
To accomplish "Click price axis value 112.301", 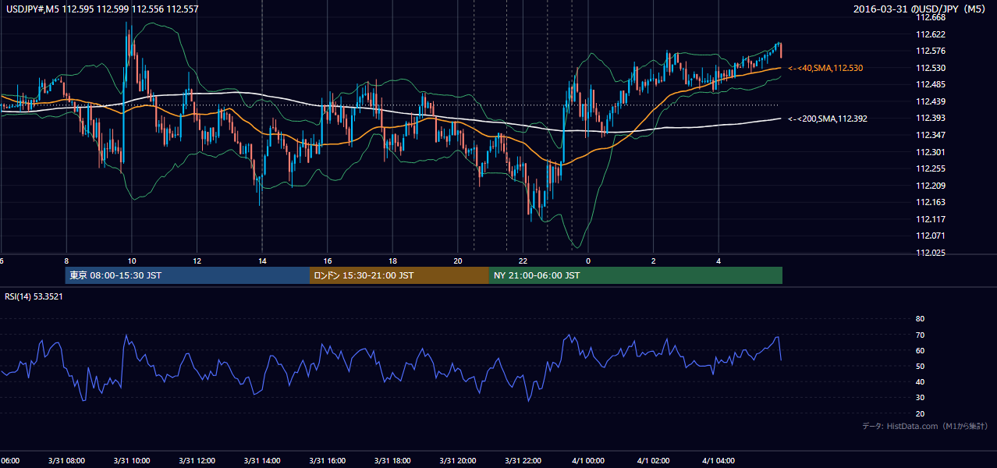I will coord(931,152).
